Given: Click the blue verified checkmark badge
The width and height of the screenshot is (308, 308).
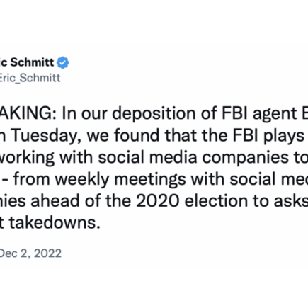Looking at the screenshot, I should (63, 62).
